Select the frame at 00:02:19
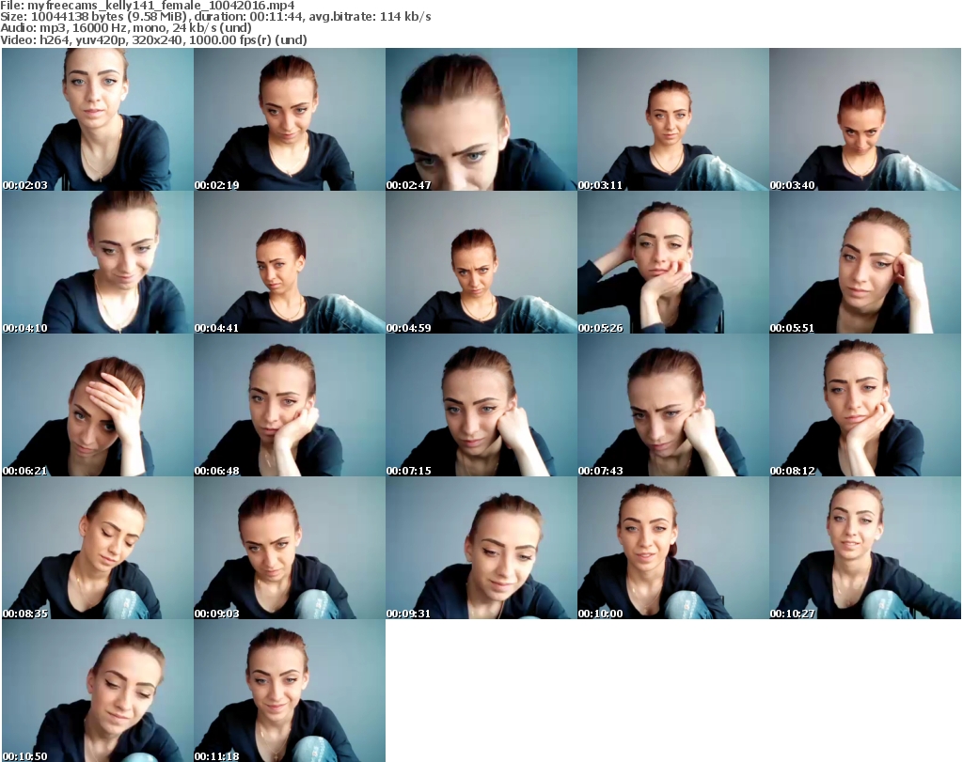 pyautogui.click(x=289, y=119)
